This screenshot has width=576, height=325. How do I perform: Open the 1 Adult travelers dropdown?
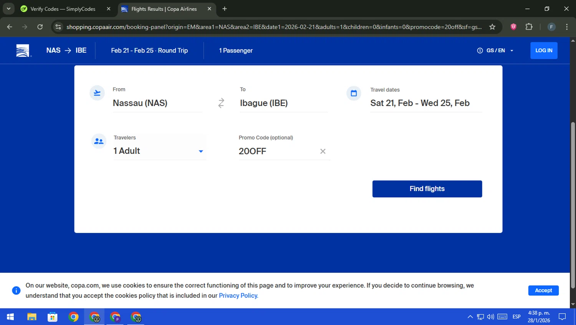pos(160,151)
